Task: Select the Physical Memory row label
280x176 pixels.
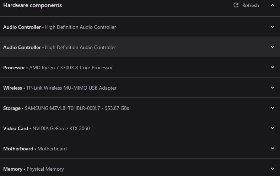Action: pos(33,169)
